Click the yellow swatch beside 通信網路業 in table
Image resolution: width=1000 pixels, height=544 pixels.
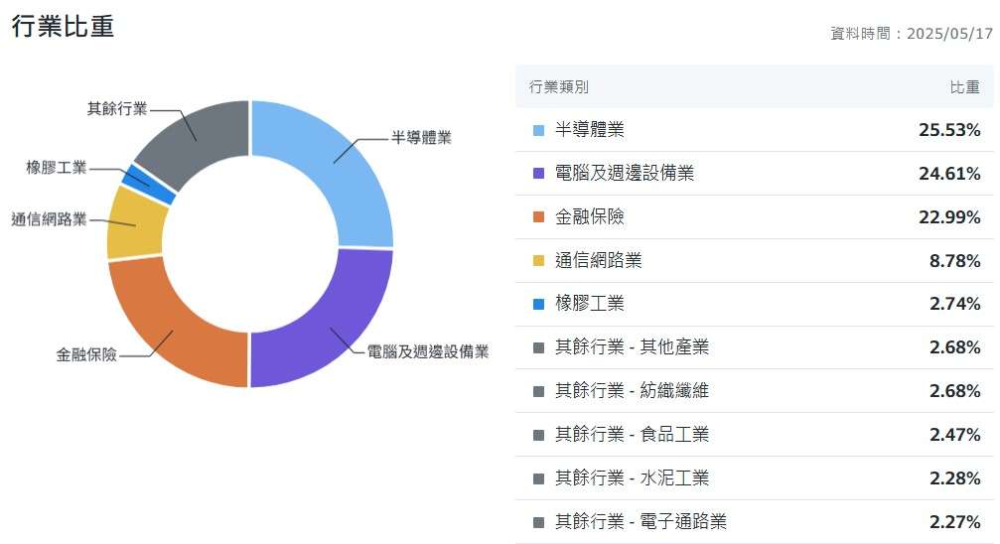(538, 261)
